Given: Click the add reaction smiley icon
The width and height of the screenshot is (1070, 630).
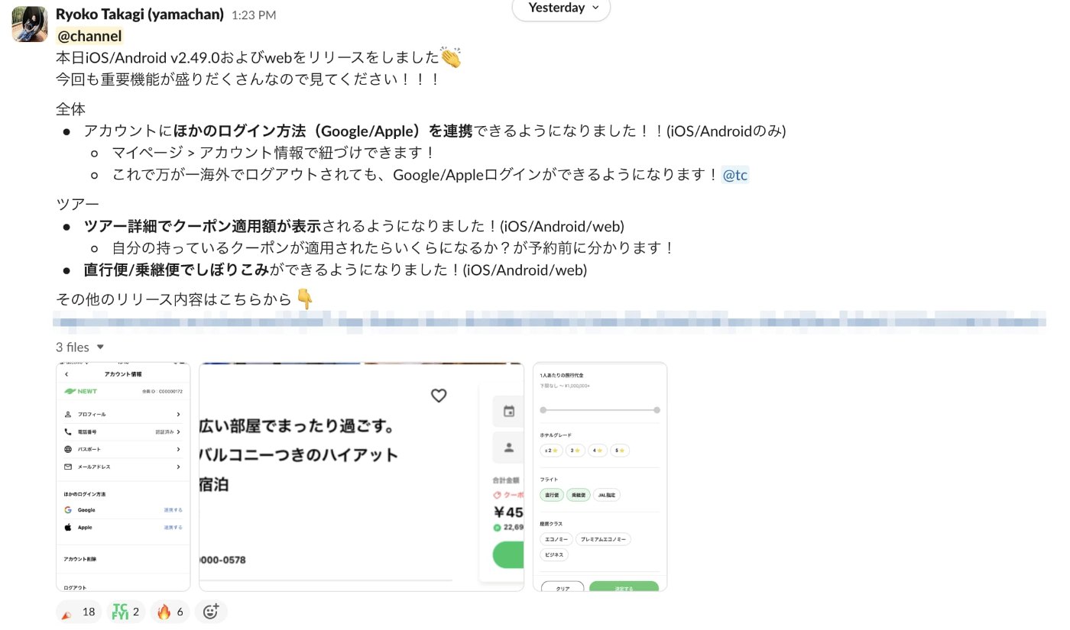Looking at the screenshot, I should click(x=211, y=612).
